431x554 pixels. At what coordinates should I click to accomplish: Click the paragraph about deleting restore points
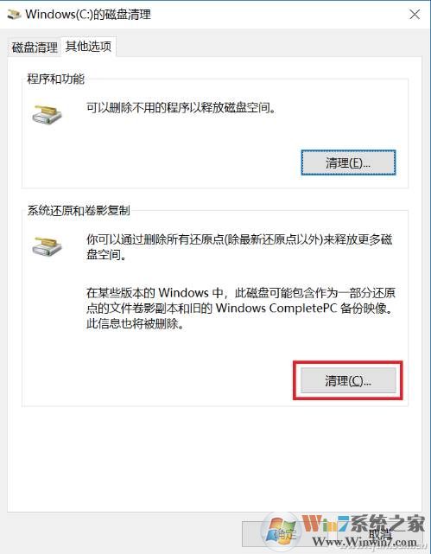[239, 247]
